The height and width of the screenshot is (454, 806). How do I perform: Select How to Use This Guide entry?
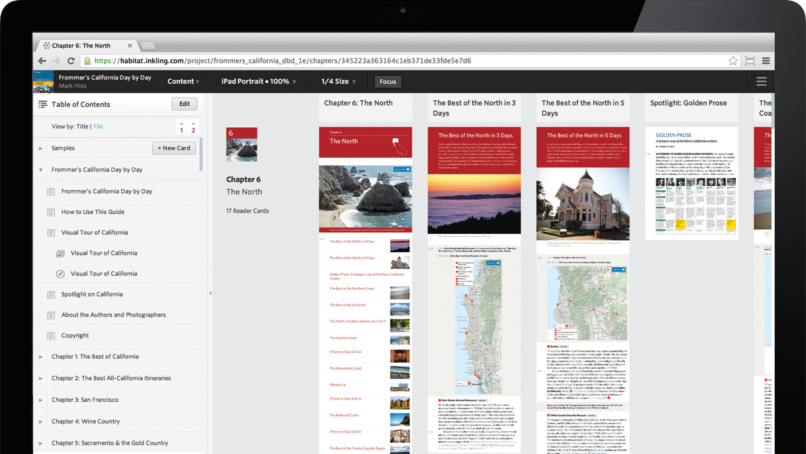[117, 212]
